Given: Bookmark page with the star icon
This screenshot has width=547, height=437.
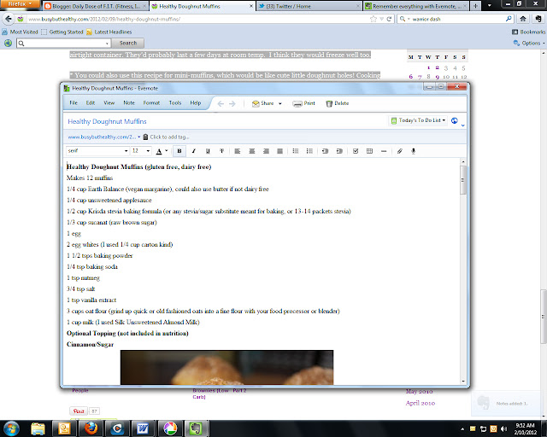Looking at the screenshot, I should [x=373, y=19].
